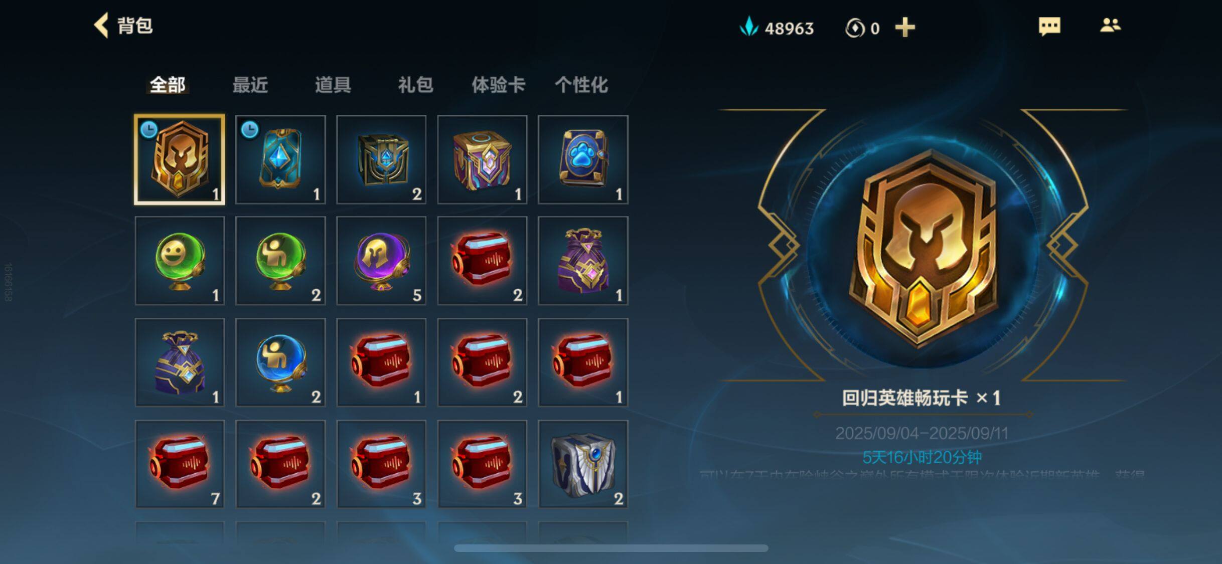Tap the plus icon to add currency

coord(905,28)
